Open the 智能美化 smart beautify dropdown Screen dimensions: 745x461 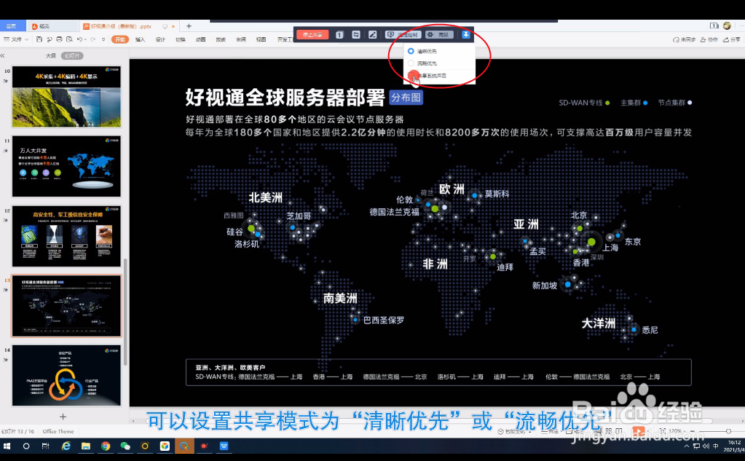(515, 432)
